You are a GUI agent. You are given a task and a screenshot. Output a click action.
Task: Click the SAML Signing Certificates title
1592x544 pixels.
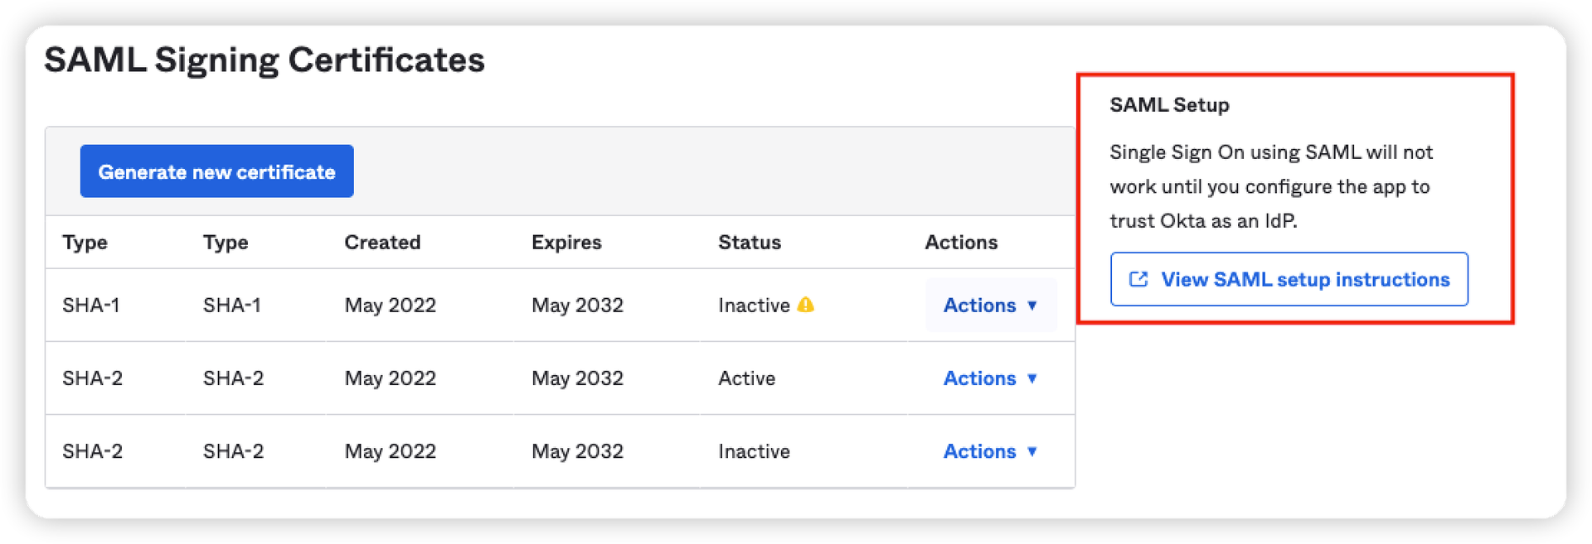[x=266, y=59]
